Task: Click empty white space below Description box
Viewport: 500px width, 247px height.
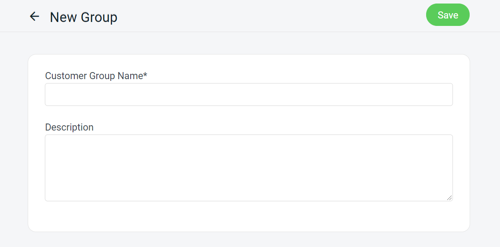Action: (248, 216)
